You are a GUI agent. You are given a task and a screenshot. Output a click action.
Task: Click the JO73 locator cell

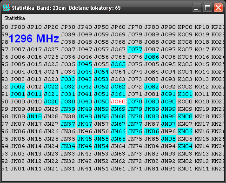click(x=135, y=79)
